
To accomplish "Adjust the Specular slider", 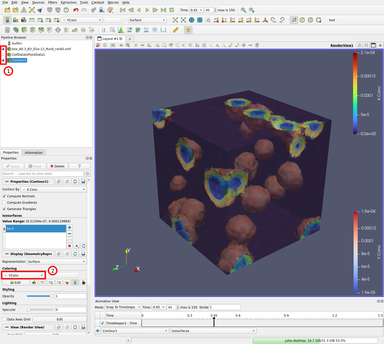I will [x=40, y=309].
